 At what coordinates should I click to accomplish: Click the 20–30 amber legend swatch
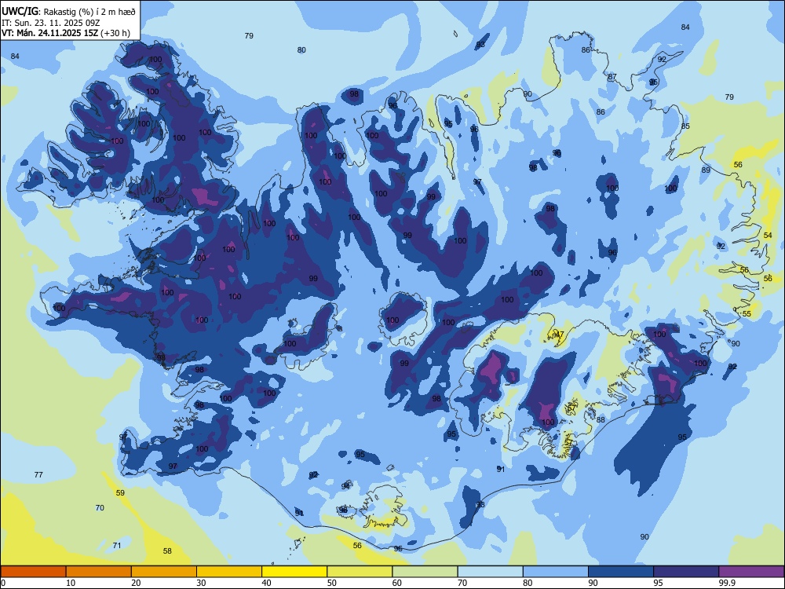(x=164, y=572)
